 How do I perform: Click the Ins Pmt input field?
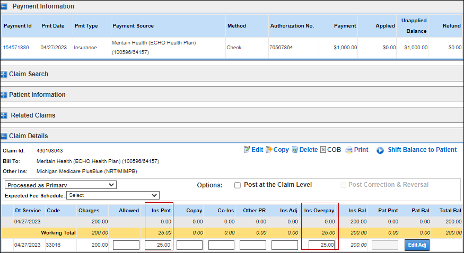coord(157,245)
